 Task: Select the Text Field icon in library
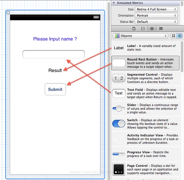point(119,93)
